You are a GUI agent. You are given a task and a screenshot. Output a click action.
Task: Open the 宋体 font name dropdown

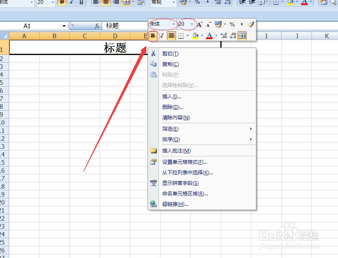point(161,24)
